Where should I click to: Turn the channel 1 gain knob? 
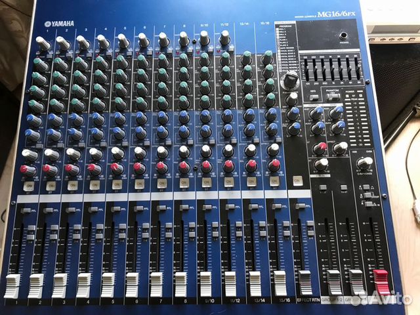point(43,43)
